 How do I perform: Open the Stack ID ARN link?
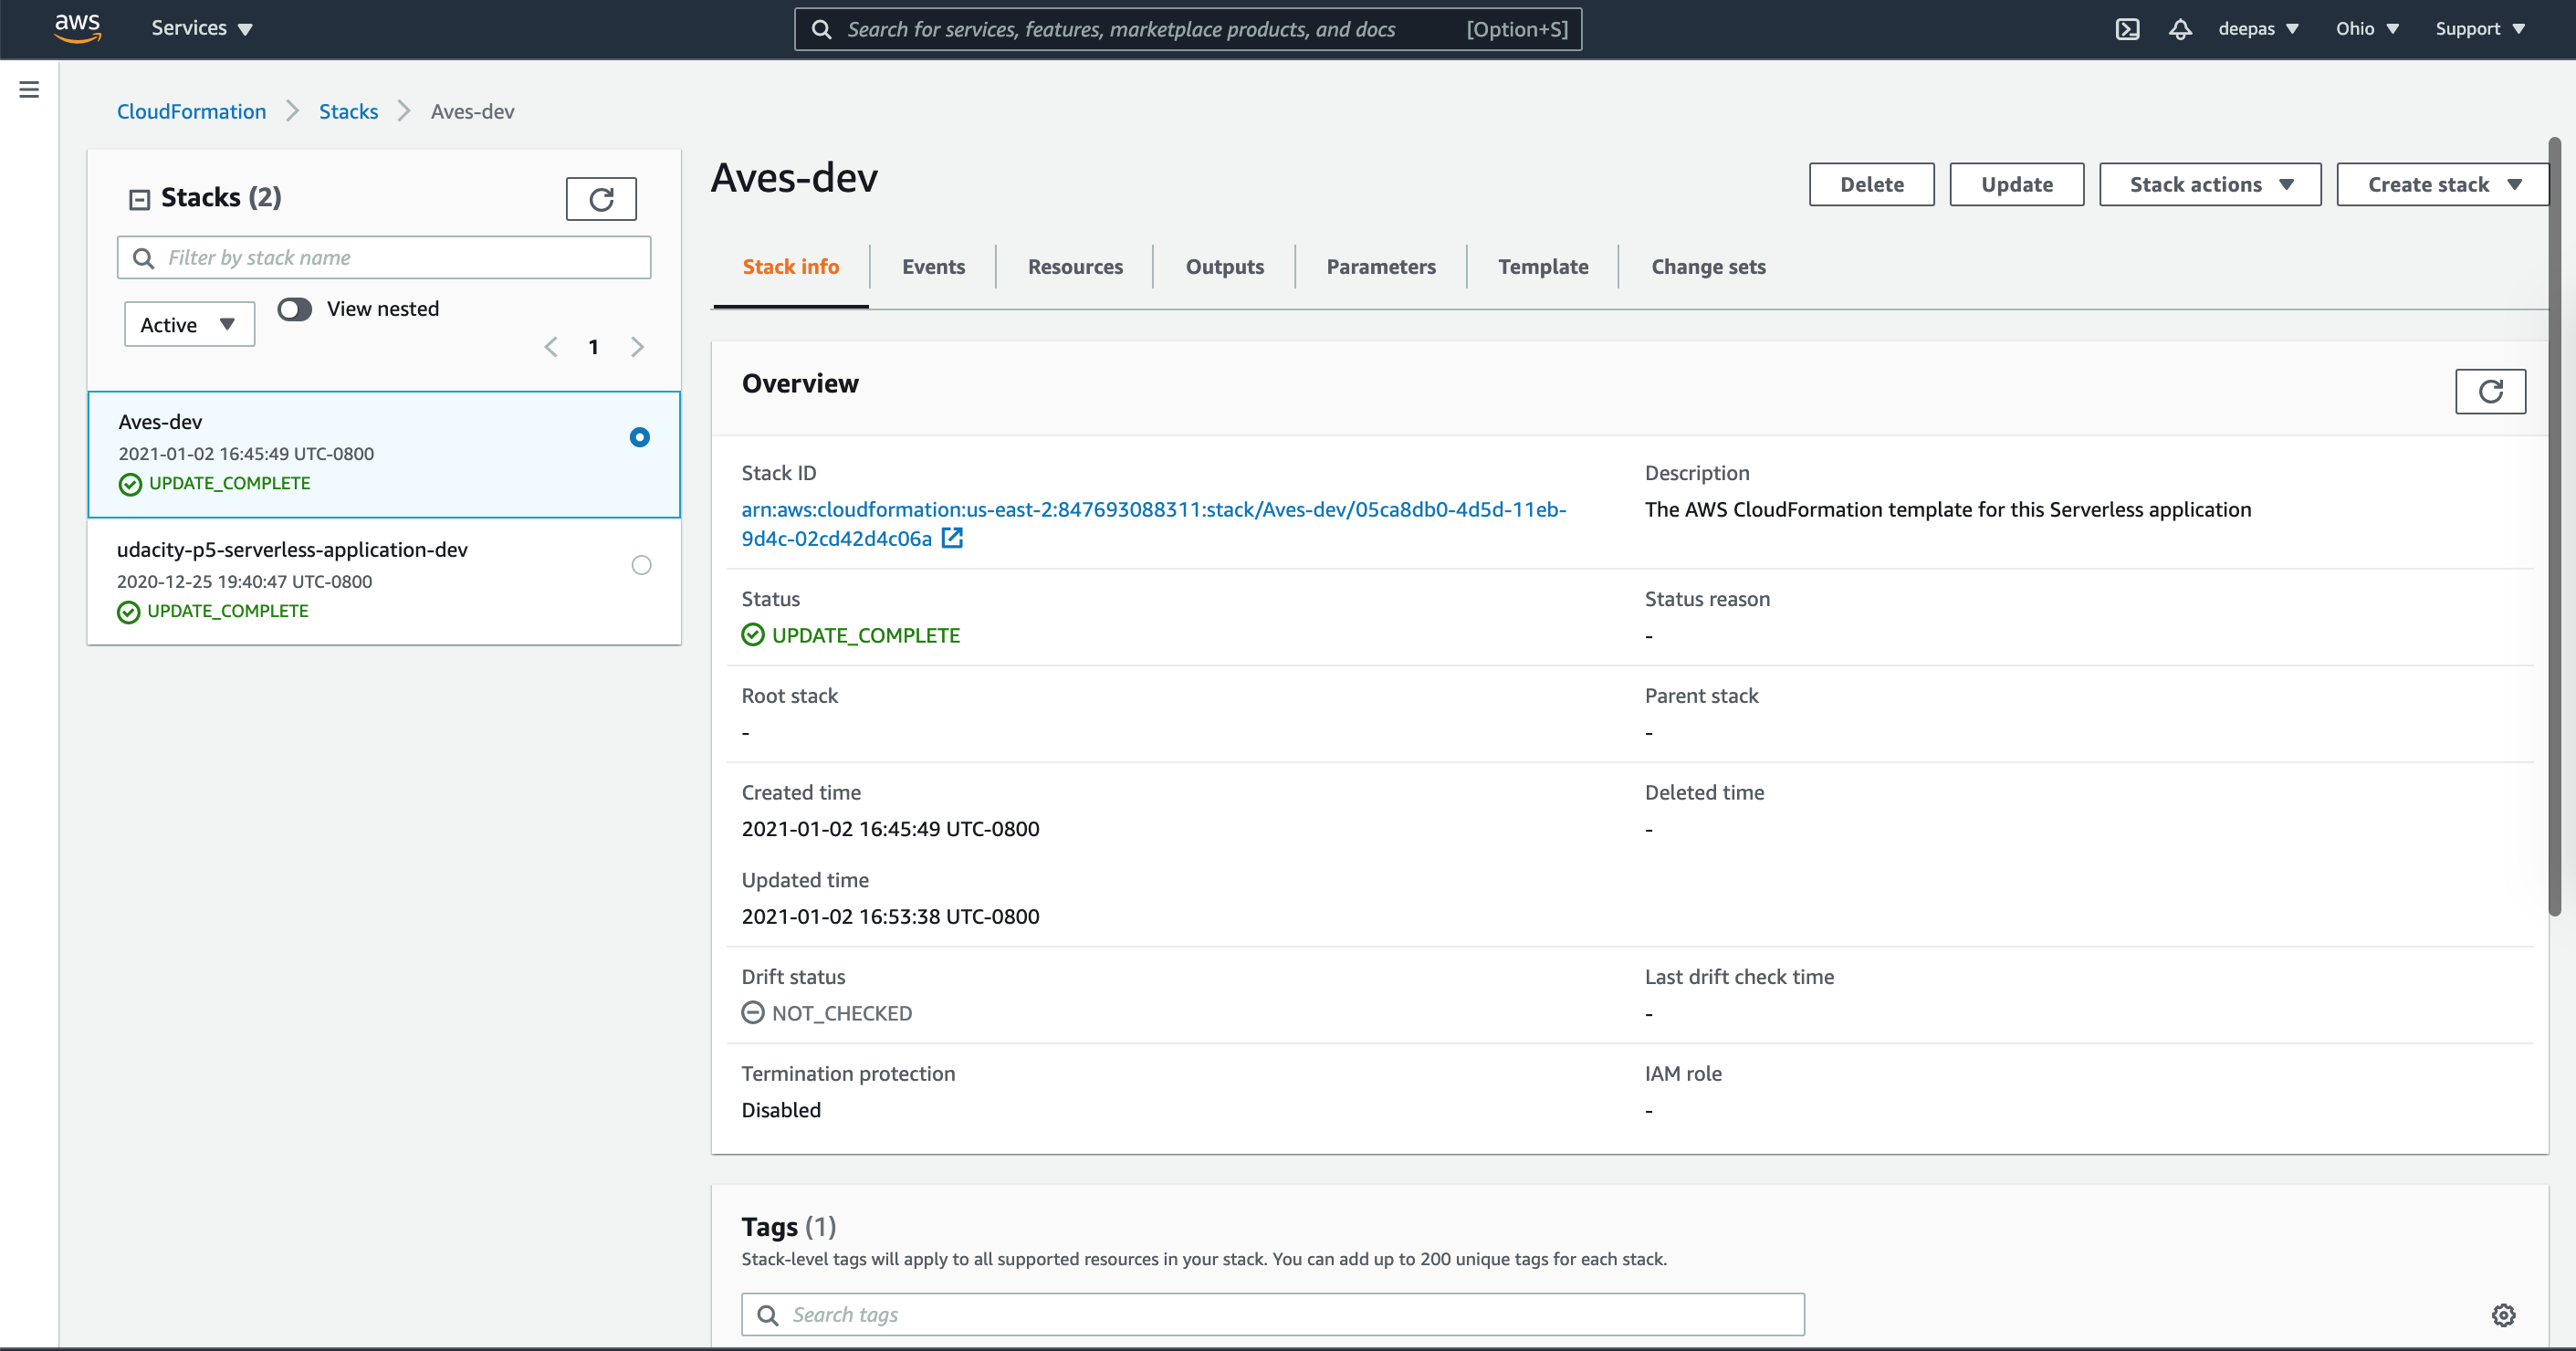(x=1153, y=523)
